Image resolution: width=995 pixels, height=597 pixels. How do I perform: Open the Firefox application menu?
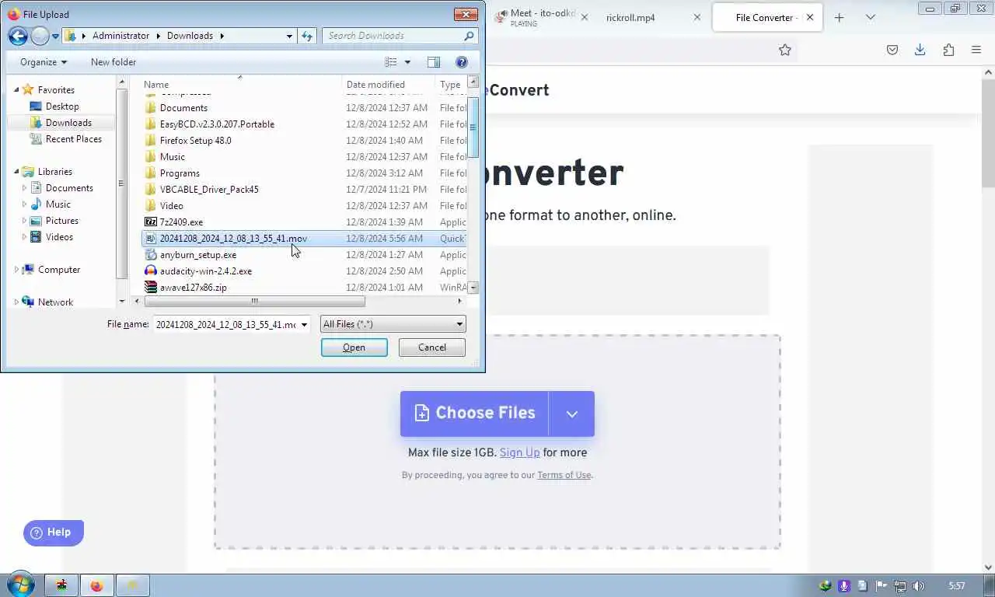click(x=976, y=50)
